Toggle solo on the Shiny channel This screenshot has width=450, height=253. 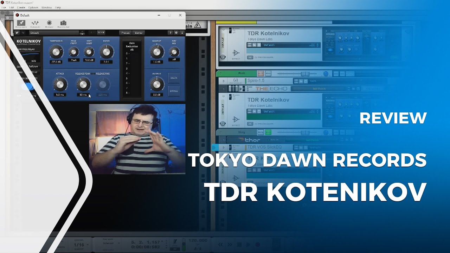click(x=268, y=132)
